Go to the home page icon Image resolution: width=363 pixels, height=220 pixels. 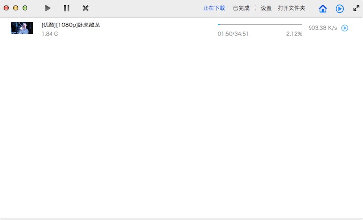tap(323, 9)
